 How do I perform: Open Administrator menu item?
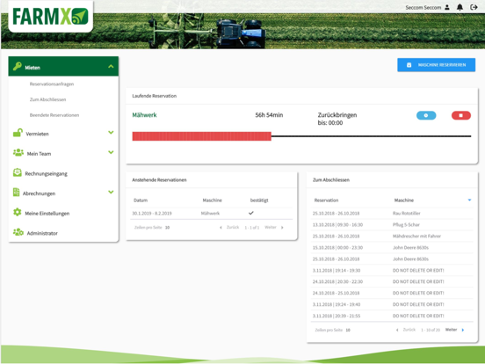pyautogui.click(x=42, y=233)
